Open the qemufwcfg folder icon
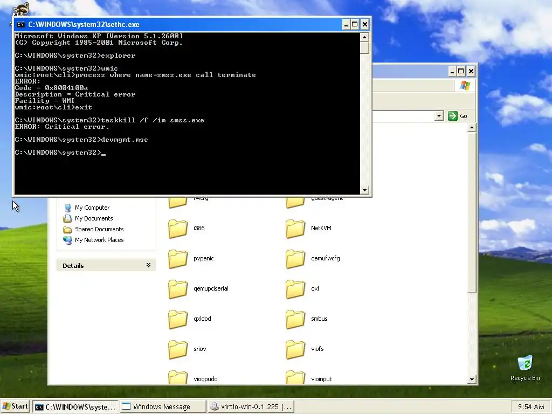552x414 pixels. pos(296,259)
